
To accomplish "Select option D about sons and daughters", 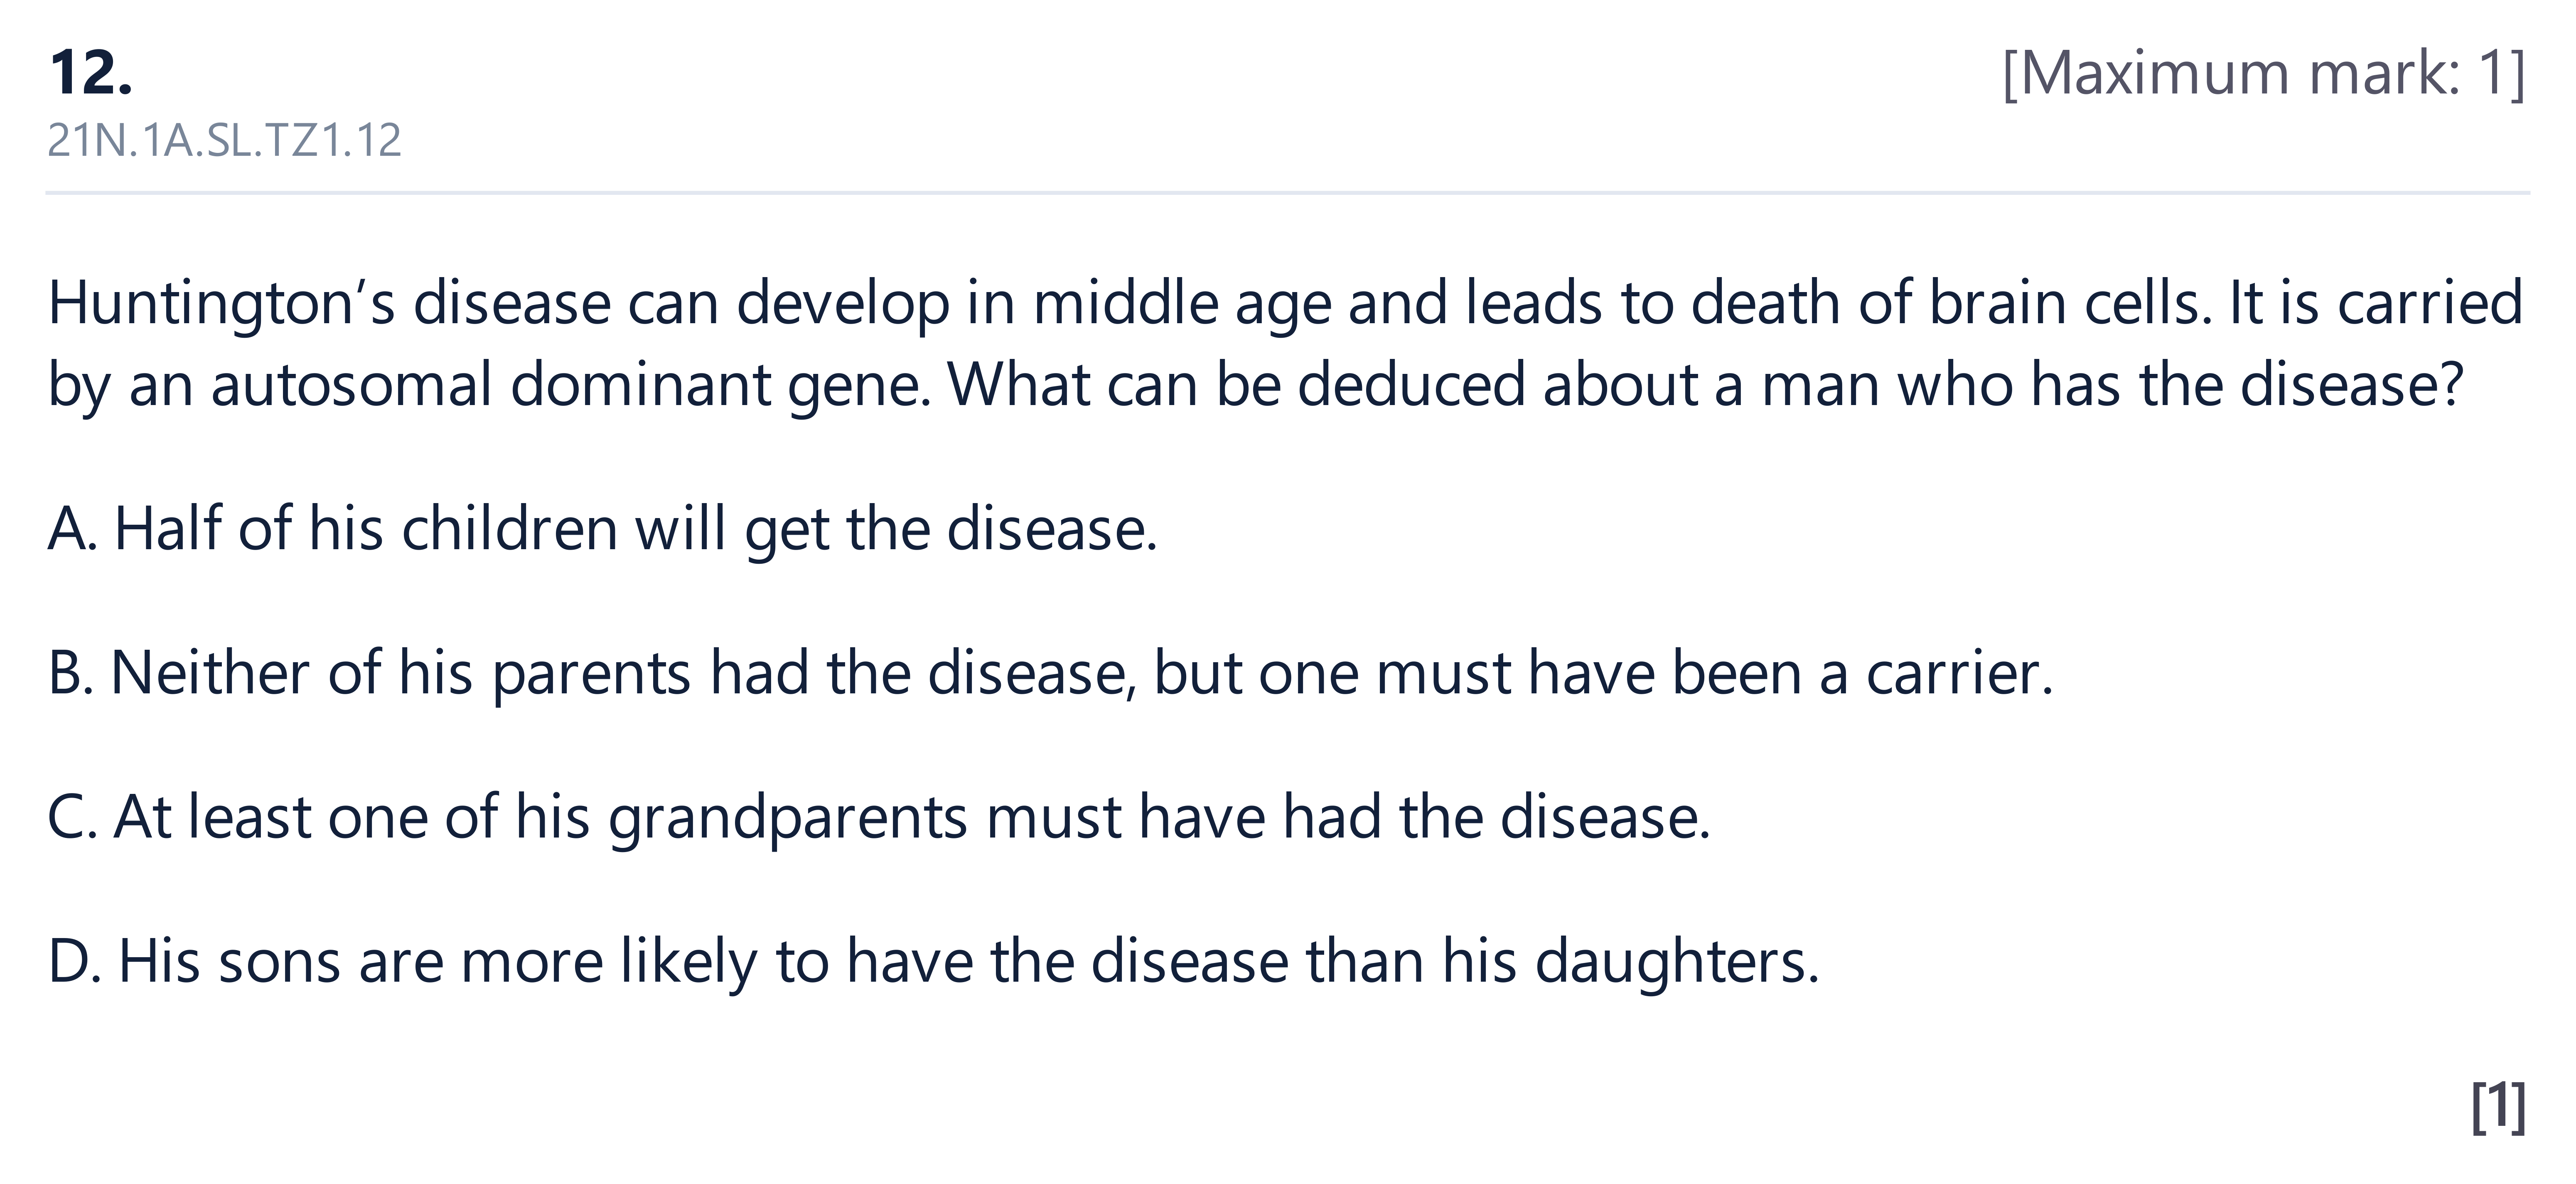I will click(933, 961).
